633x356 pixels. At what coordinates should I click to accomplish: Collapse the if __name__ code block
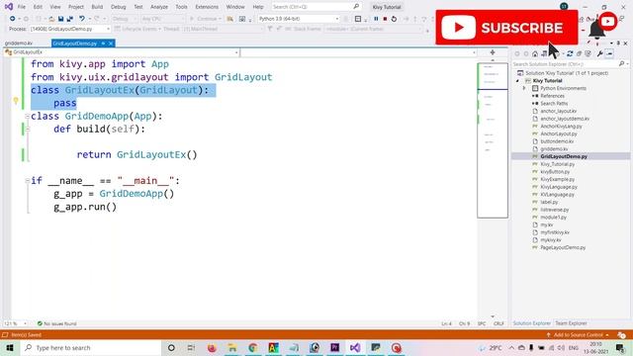27,181
